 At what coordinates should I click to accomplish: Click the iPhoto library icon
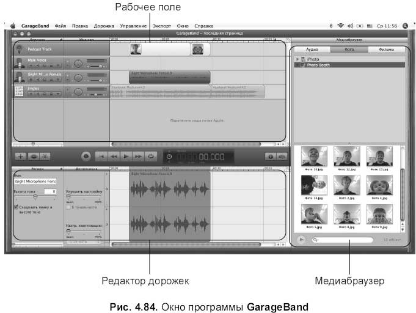303,59
